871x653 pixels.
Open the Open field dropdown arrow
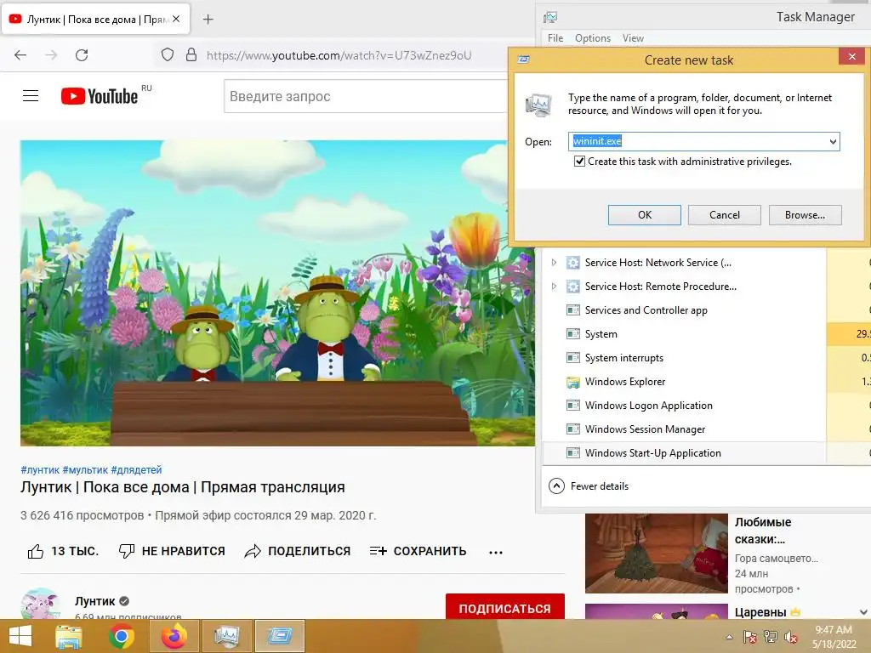(x=833, y=142)
